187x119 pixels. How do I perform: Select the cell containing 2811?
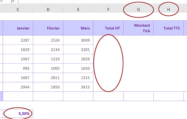(x=48, y=78)
